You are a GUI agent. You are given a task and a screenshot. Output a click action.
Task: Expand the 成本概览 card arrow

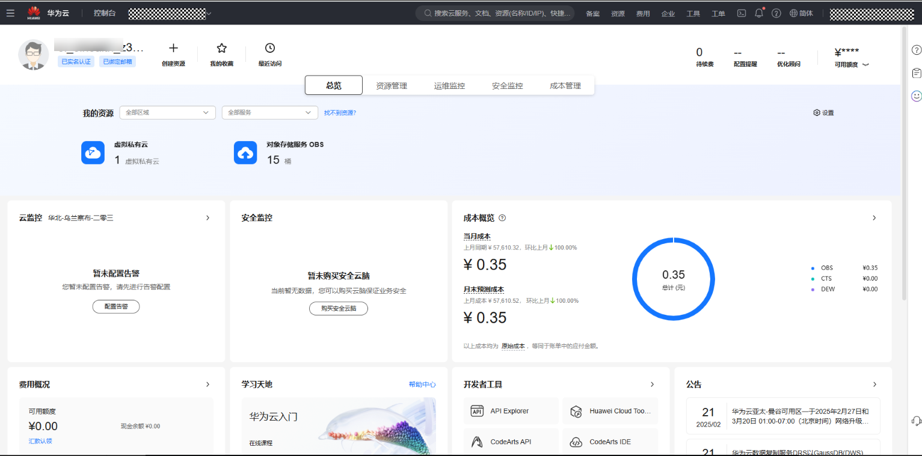(x=874, y=217)
